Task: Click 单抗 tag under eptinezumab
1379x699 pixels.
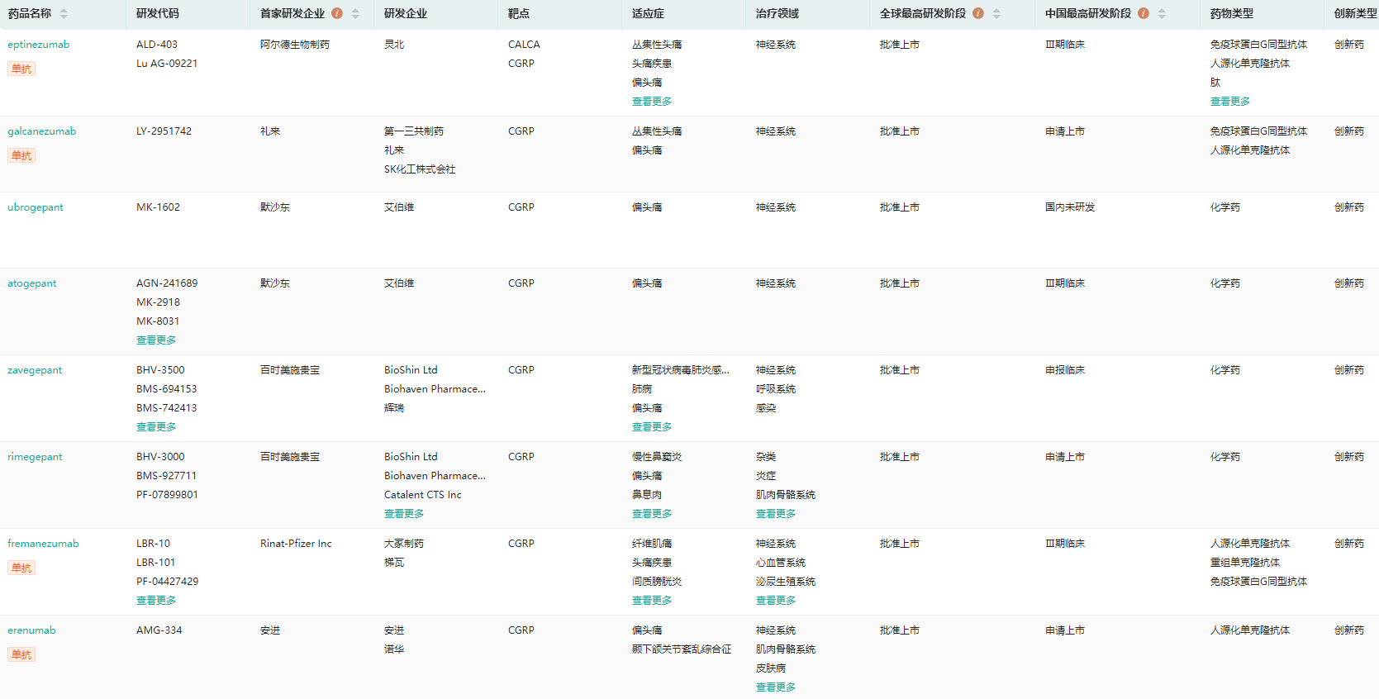Action: [21, 69]
